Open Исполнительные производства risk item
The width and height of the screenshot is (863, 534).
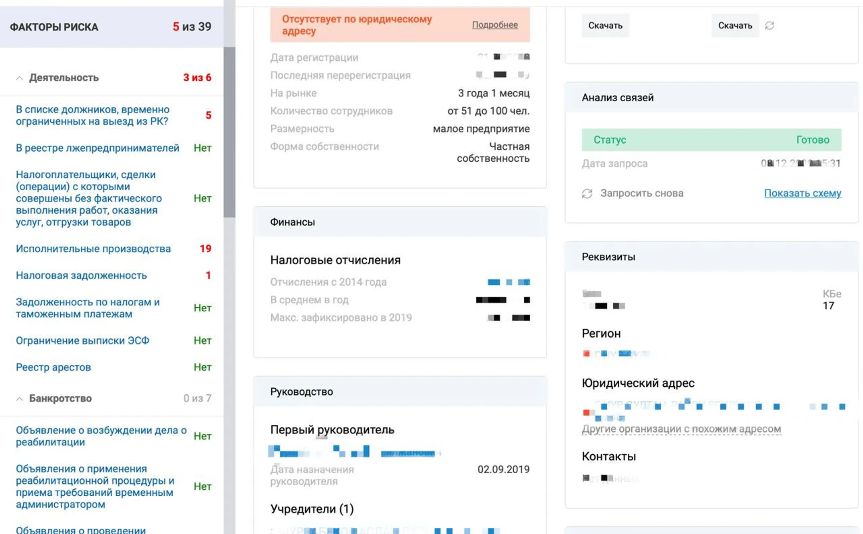pos(93,249)
